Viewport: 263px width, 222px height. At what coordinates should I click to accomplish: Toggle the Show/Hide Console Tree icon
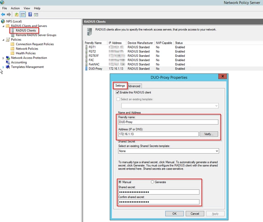tap(23, 15)
